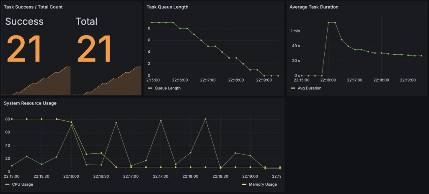Click the highest CPU Usage data point near 22:18:15
Viewport: 429px width, 194px height.
pyautogui.click(x=205, y=119)
